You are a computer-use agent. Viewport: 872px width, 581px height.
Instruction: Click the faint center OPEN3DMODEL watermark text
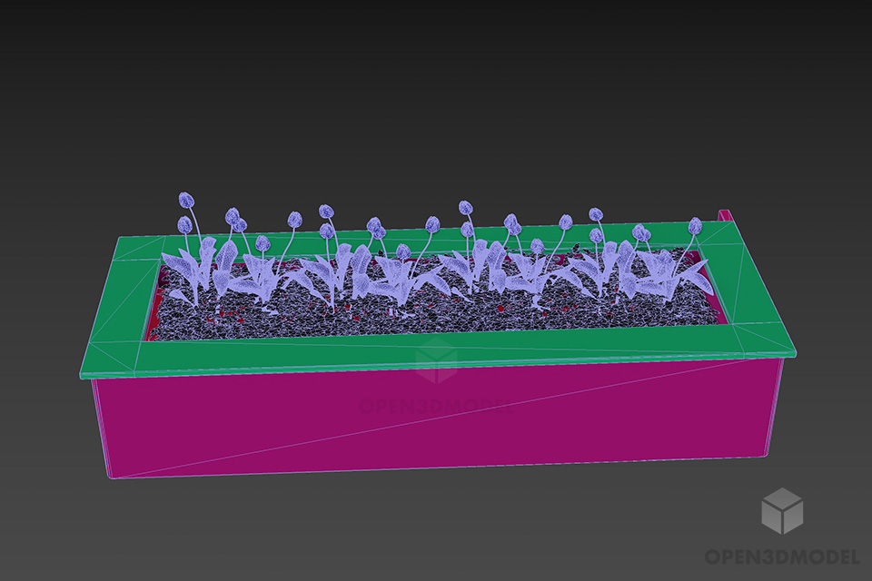point(436,406)
